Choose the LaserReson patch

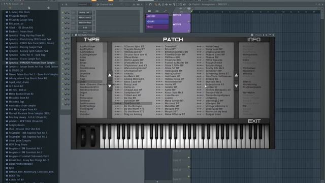[x=172, y=95]
